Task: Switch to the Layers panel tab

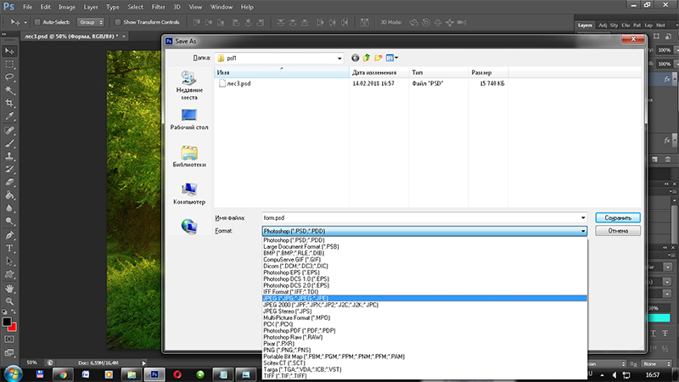Action: coord(585,25)
